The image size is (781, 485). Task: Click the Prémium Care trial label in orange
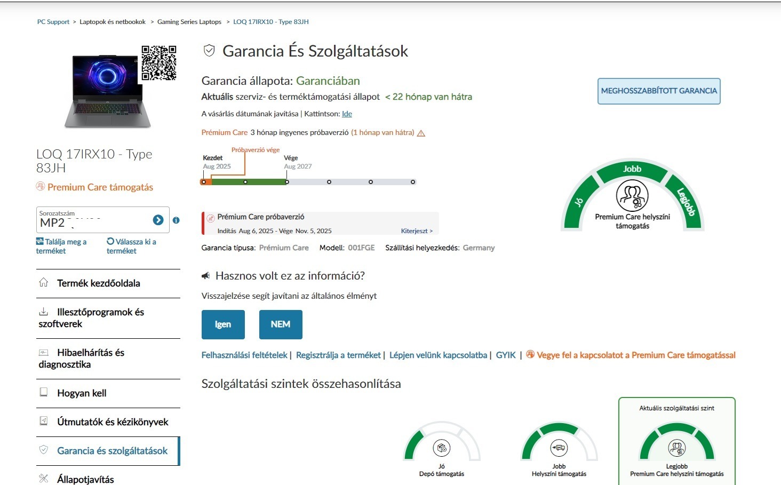coord(225,132)
